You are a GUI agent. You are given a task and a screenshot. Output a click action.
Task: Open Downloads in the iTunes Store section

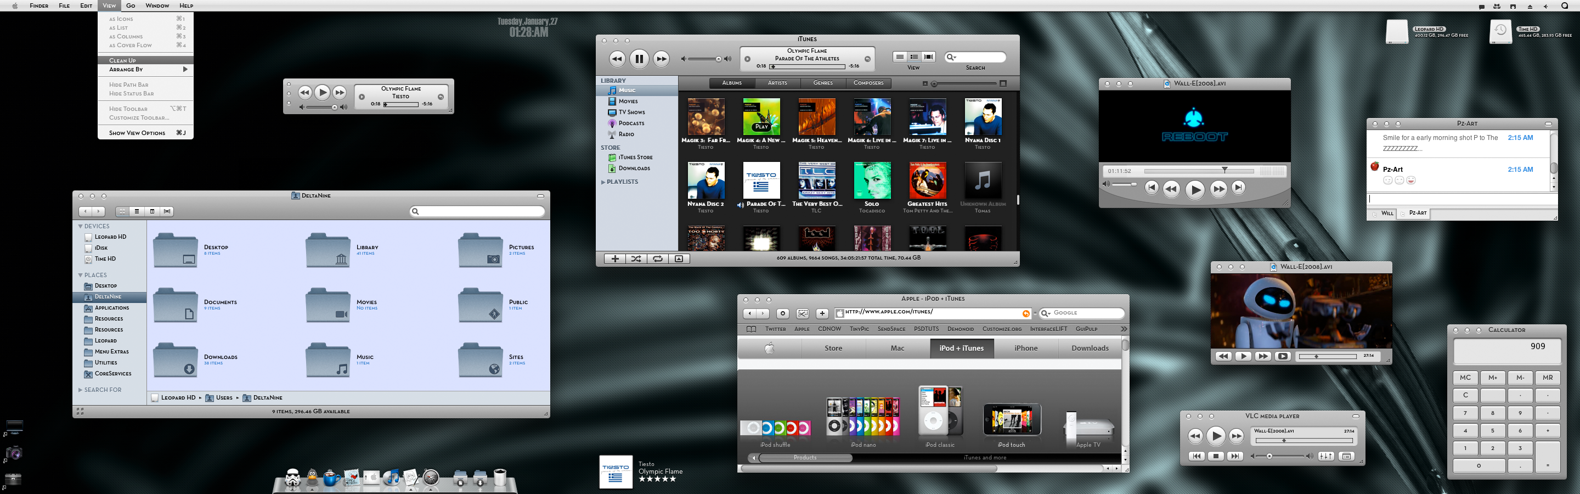pyautogui.click(x=636, y=168)
